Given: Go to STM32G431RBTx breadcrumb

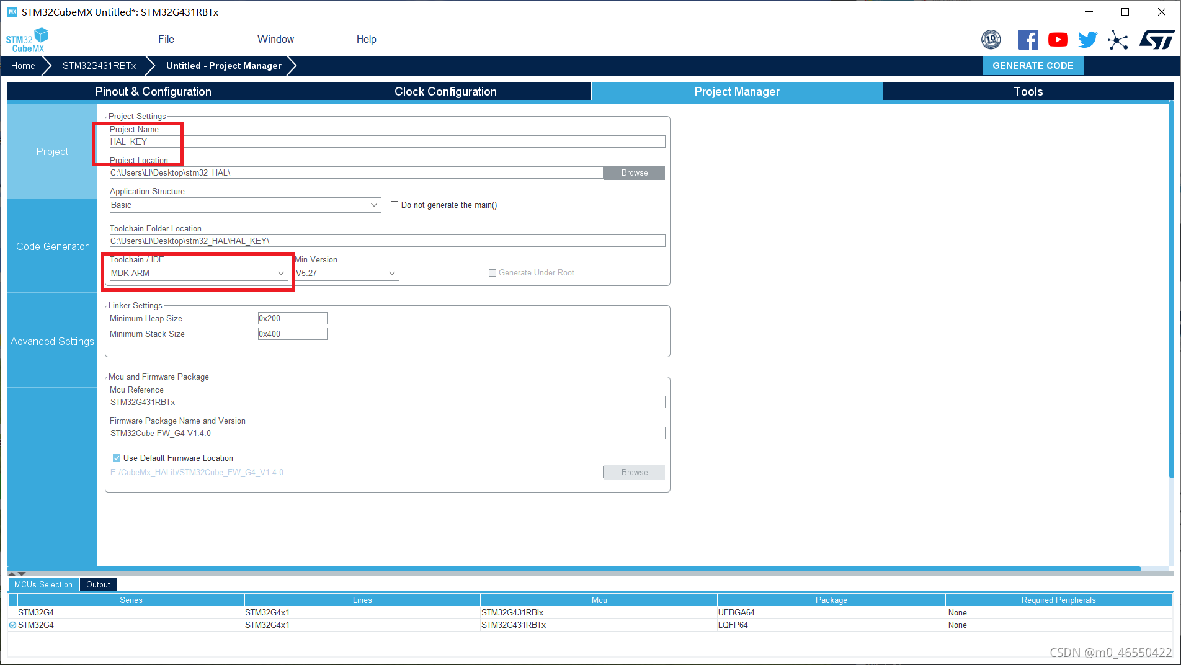Looking at the screenshot, I should (x=99, y=66).
